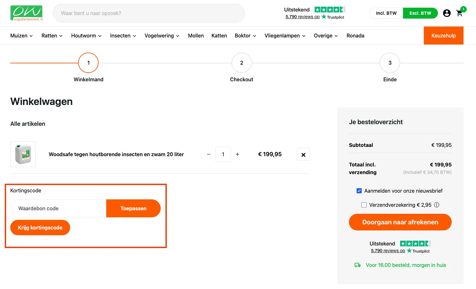The width and height of the screenshot is (476, 289).
Task: Enable Verzendverzekering for € 2,95
Action: click(x=364, y=205)
